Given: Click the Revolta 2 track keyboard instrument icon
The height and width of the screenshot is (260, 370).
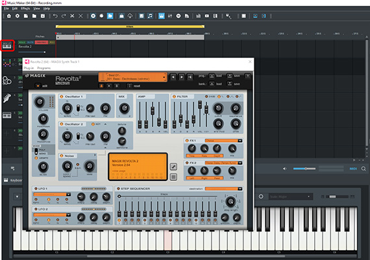Looking at the screenshot, I should click(x=7, y=45).
